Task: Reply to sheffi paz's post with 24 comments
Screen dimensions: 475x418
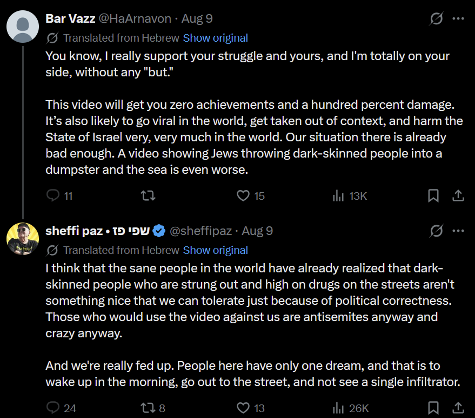Action: click(61, 408)
